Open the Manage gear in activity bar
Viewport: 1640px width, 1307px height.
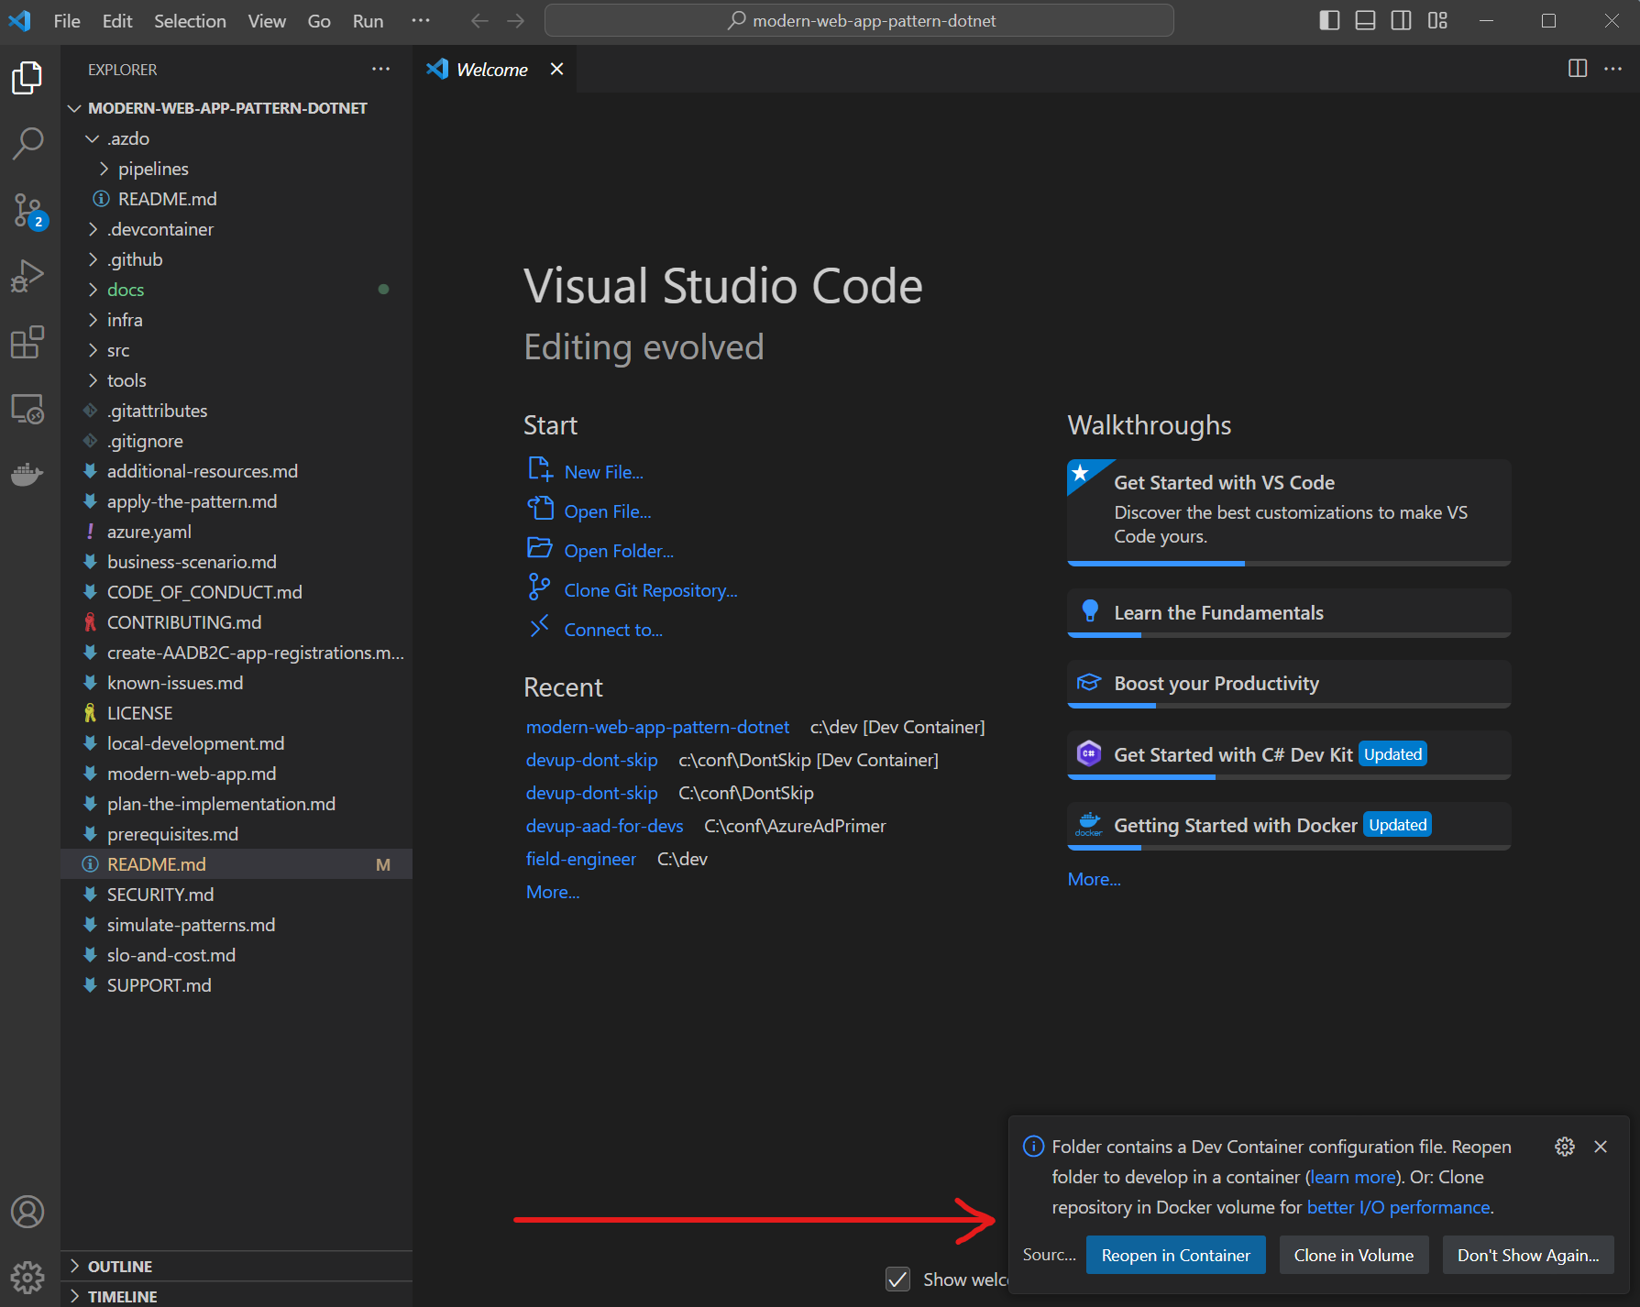[28, 1276]
